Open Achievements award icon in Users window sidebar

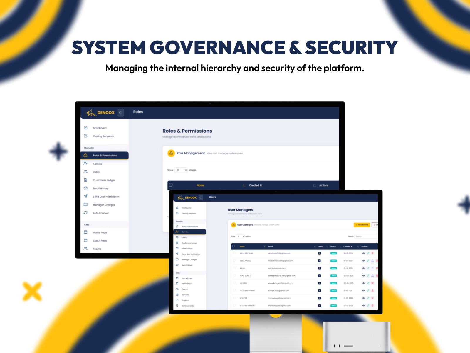[177, 306]
